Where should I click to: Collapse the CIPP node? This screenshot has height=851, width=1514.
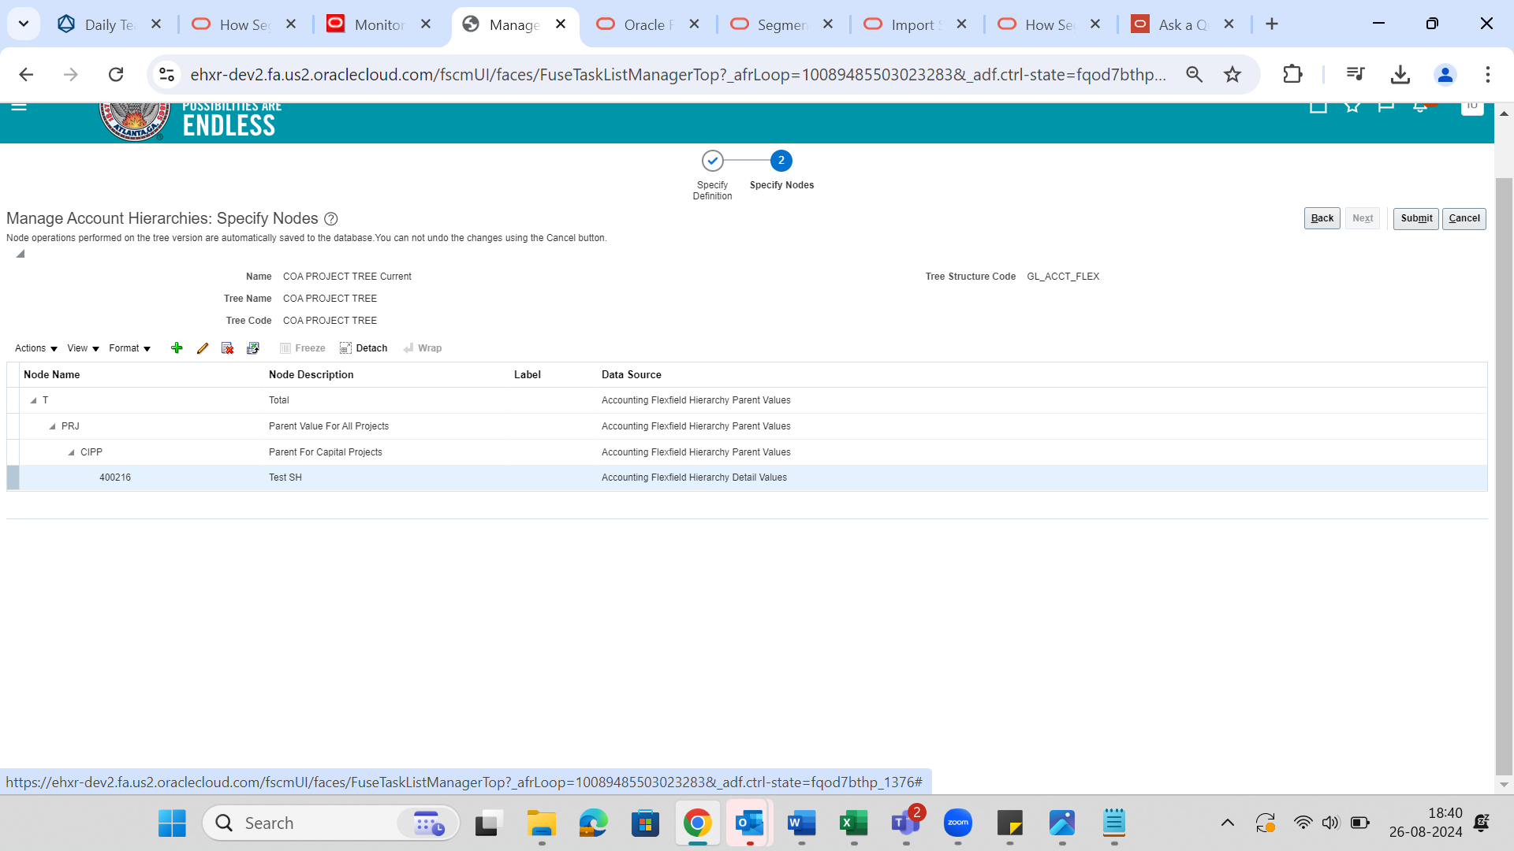71,452
